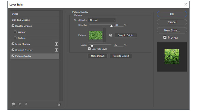Uncheck the Bevel & Emboss checkbox

click(x=13, y=26)
